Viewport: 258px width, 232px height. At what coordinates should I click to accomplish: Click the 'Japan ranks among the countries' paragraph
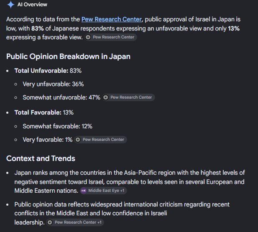point(130,182)
